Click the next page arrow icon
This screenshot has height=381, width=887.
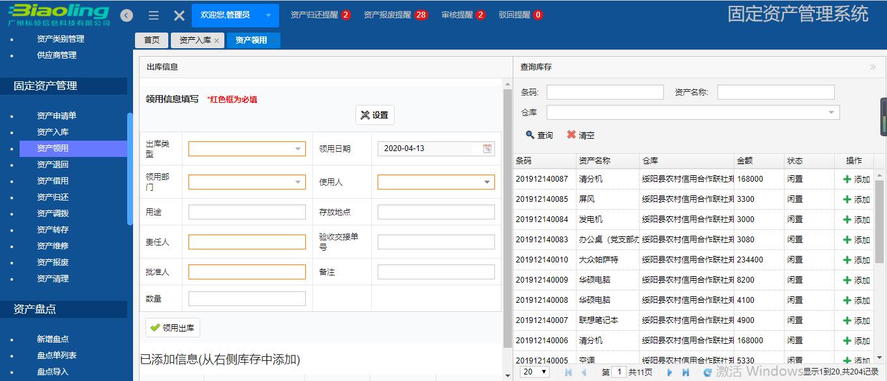tap(670, 372)
